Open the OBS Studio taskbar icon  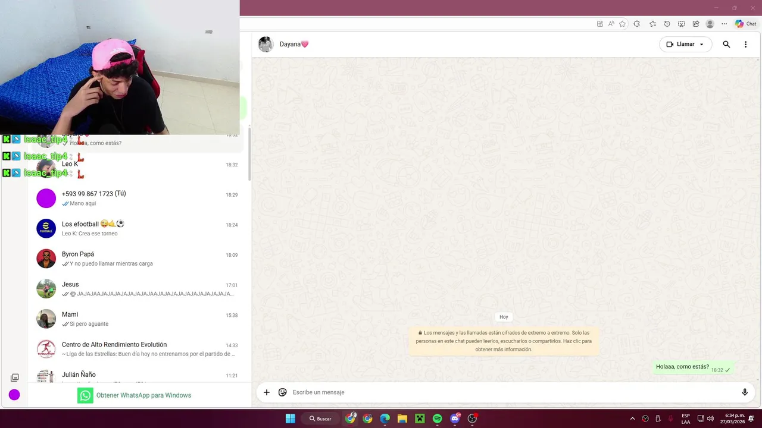pos(473,418)
